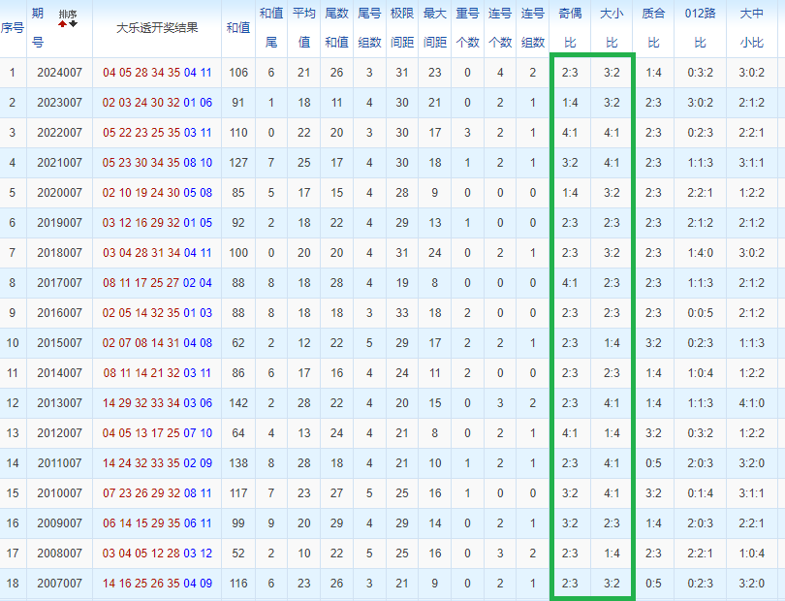
Task: Click the 序号 column header
Action: point(12,27)
